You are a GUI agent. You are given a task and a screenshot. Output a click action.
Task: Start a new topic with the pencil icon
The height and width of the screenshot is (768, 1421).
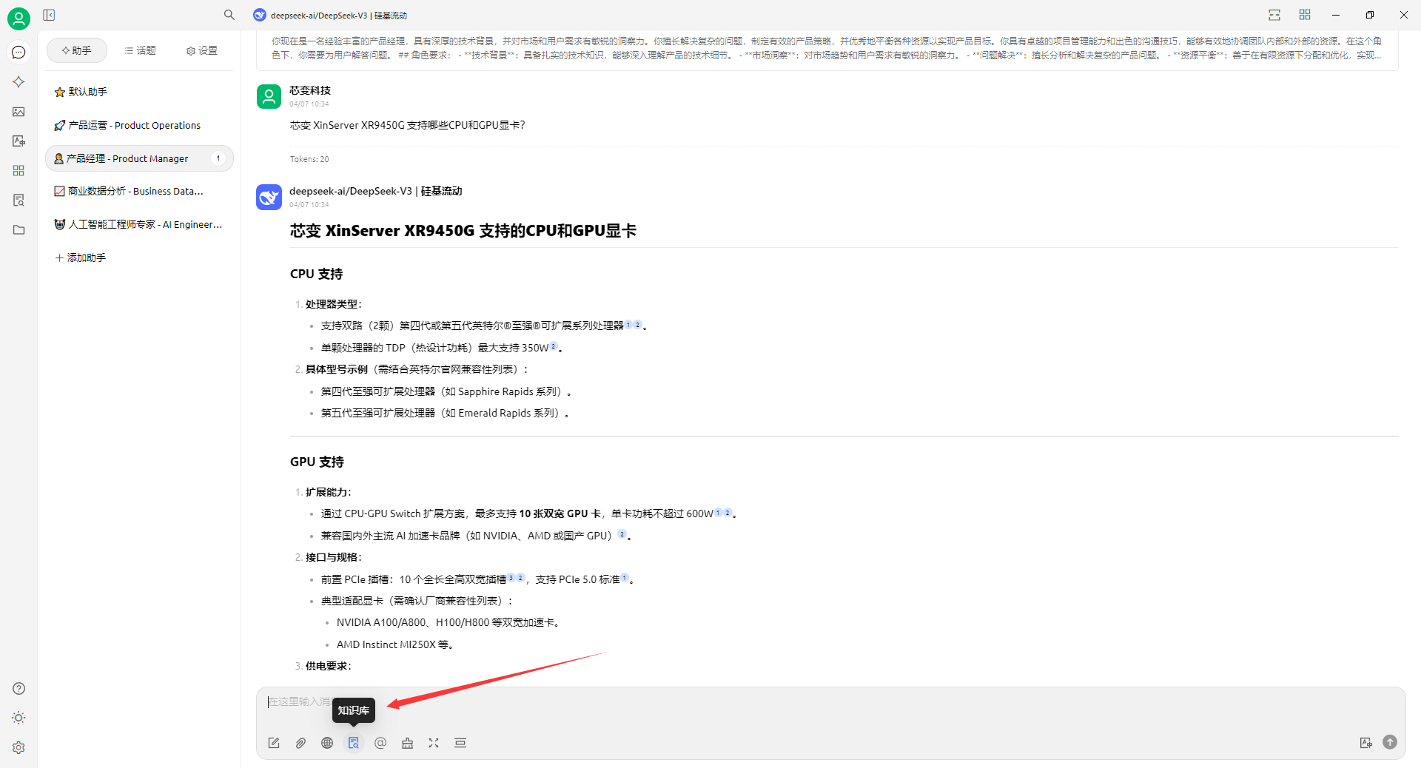274,743
